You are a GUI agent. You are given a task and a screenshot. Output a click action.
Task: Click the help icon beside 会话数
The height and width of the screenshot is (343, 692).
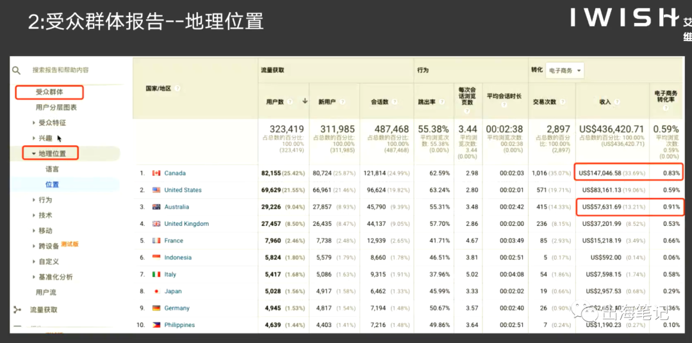[394, 102]
